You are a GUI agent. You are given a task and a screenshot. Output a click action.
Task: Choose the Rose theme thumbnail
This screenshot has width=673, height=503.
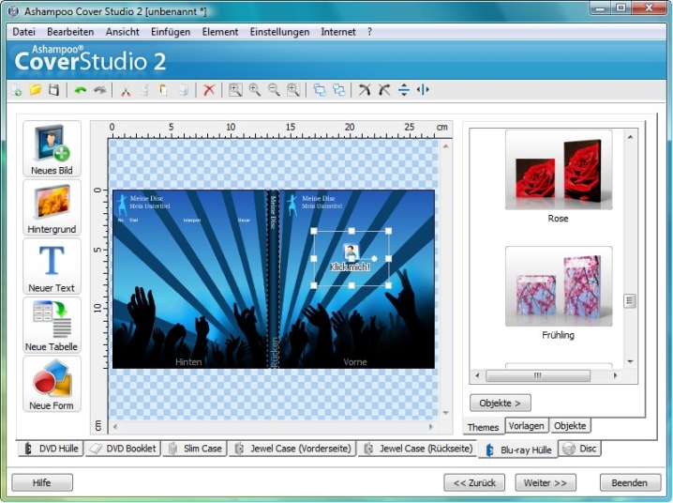pyautogui.click(x=558, y=171)
